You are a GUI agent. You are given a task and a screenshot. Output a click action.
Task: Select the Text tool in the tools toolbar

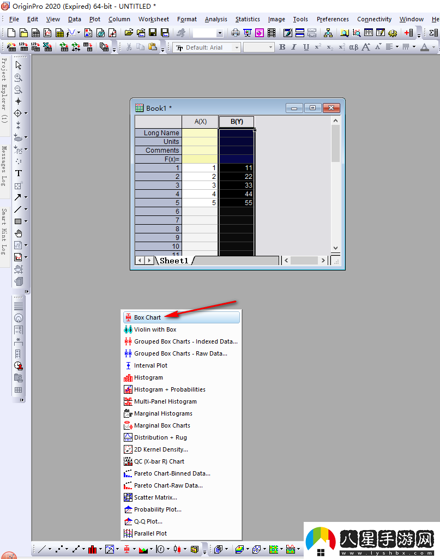(18, 173)
